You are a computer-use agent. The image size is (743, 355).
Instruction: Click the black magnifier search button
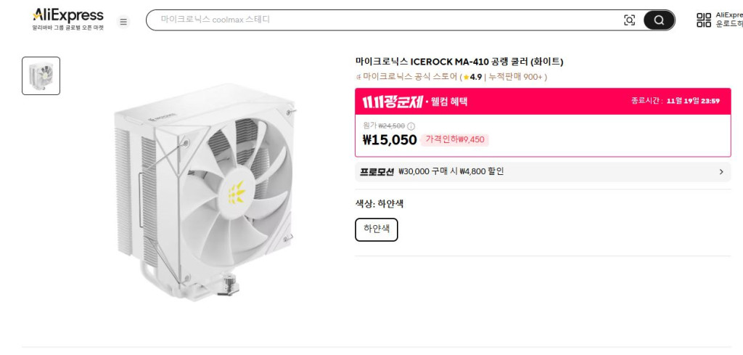[659, 20]
